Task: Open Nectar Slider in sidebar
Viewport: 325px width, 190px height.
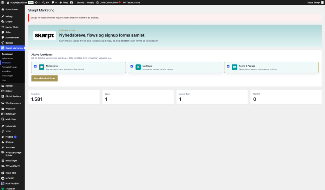Action: click(x=12, y=27)
